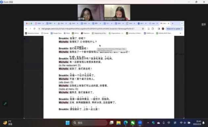Open the tab search dropdown arrow in Chrome
Image resolution: width=208 pixels, height=127 pixels.
coord(182,23)
